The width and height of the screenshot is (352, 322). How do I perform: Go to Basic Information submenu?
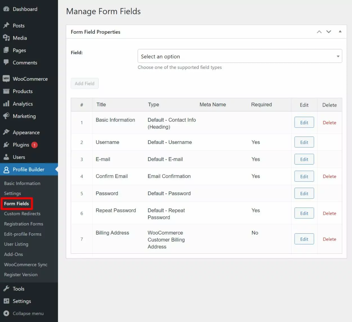[x=22, y=183]
